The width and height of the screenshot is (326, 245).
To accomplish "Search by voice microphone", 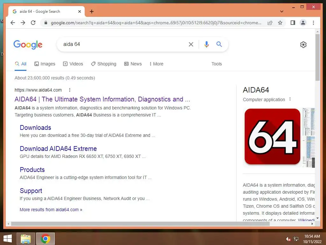I will click(206, 44).
